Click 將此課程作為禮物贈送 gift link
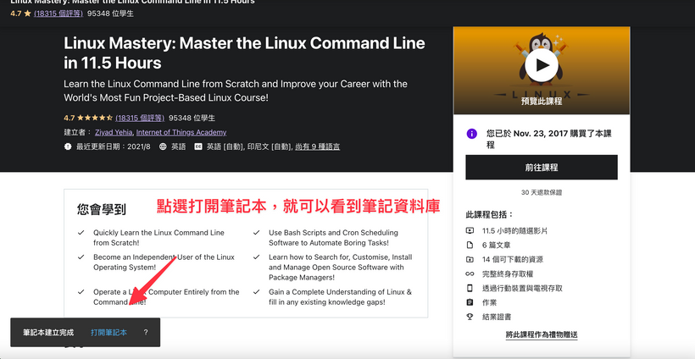Viewport: 695px width, 359px height. (541, 334)
